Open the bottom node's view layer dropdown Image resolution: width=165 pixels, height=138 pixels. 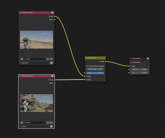35,127
